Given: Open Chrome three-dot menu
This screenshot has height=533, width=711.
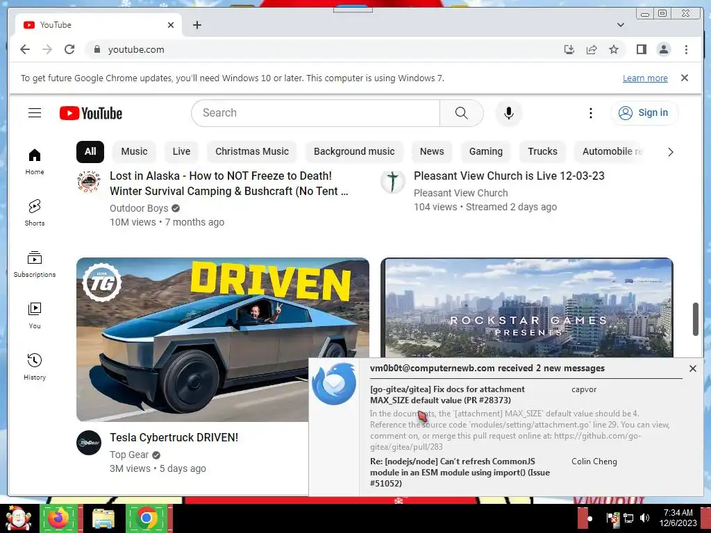Looking at the screenshot, I should [686, 49].
